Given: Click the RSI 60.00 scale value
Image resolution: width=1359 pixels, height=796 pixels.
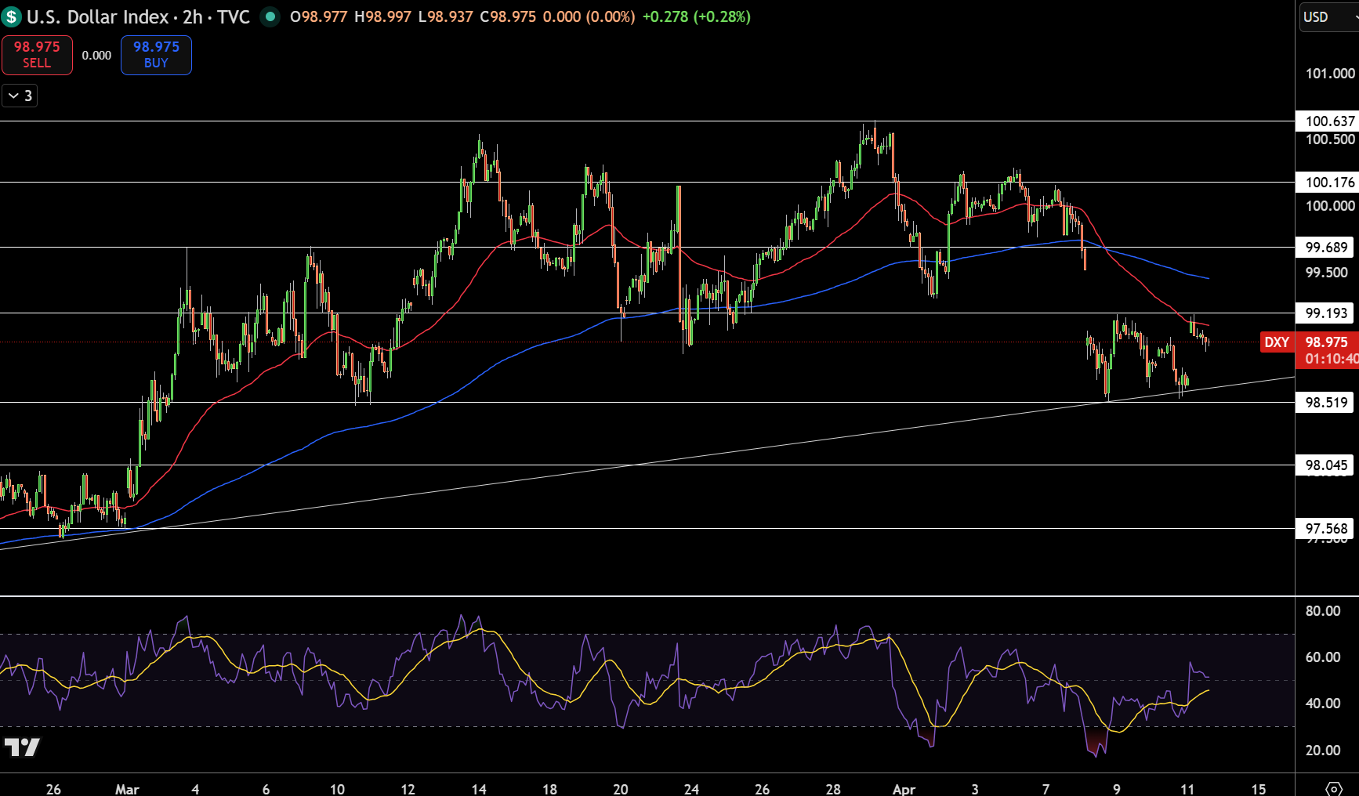Looking at the screenshot, I should click(1323, 657).
